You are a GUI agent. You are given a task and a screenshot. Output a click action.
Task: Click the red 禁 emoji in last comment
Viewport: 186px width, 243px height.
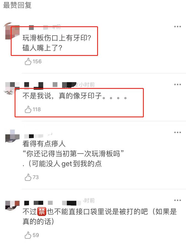(42, 212)
